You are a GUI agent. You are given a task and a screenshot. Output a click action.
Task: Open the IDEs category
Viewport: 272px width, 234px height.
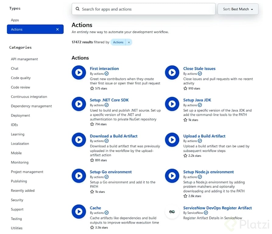[x=14, y=125]
